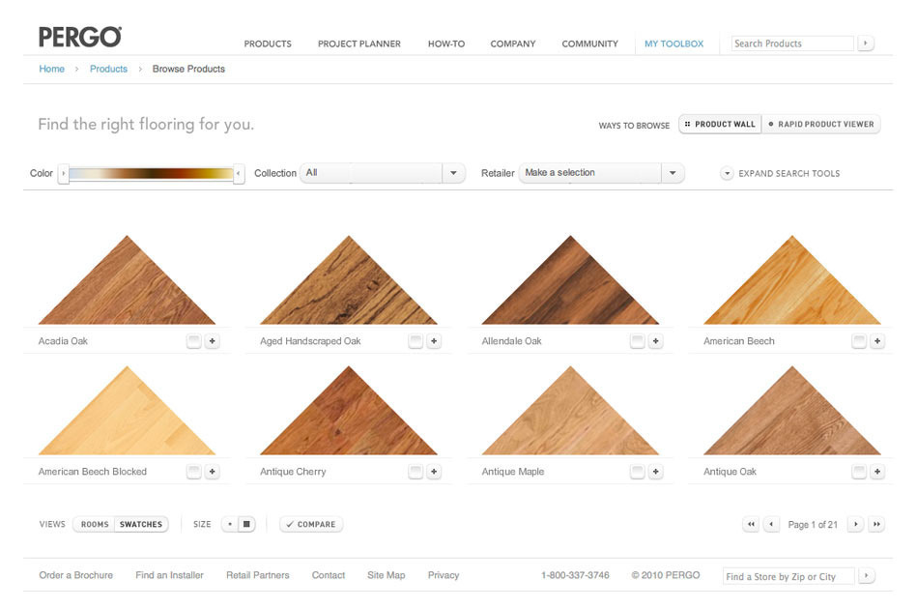Open the How-To menu

(446, 43)
